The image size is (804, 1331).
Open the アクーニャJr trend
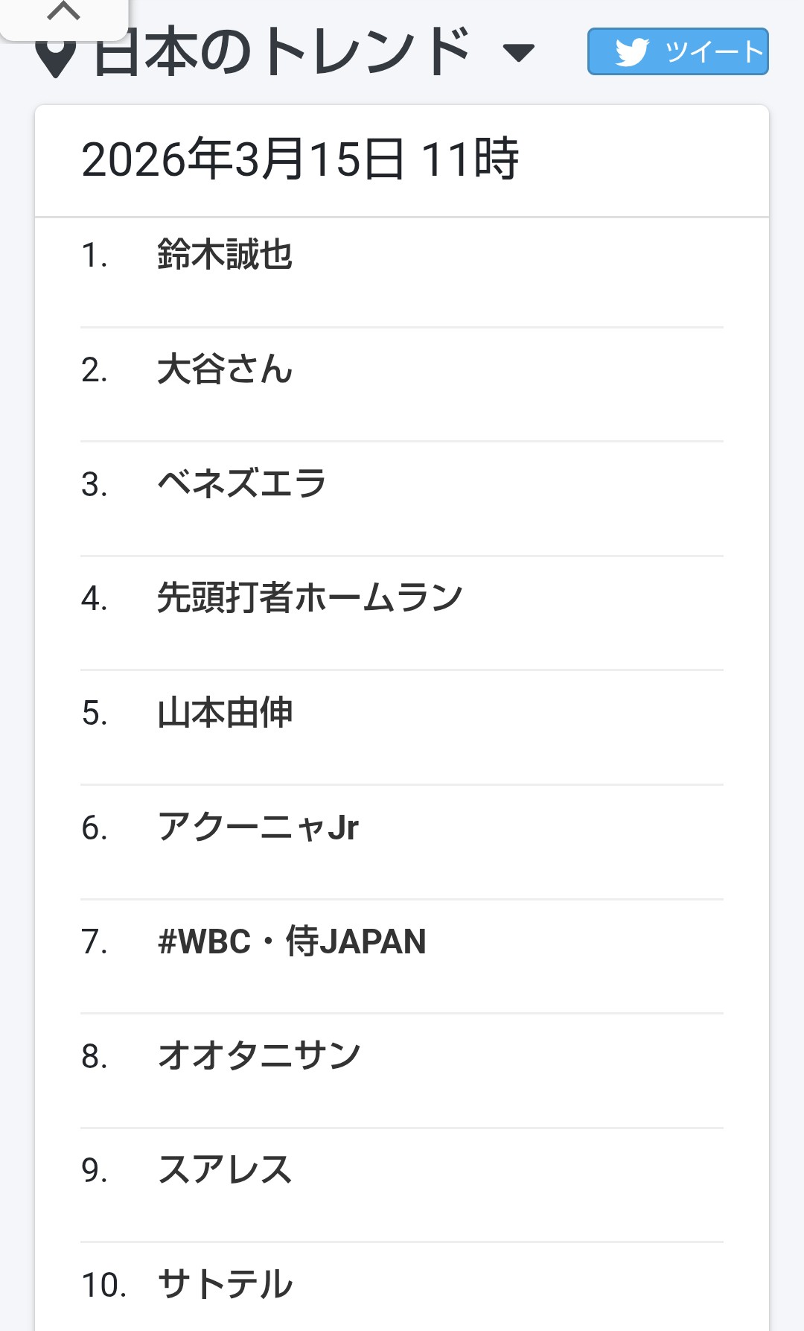[258, 827]
